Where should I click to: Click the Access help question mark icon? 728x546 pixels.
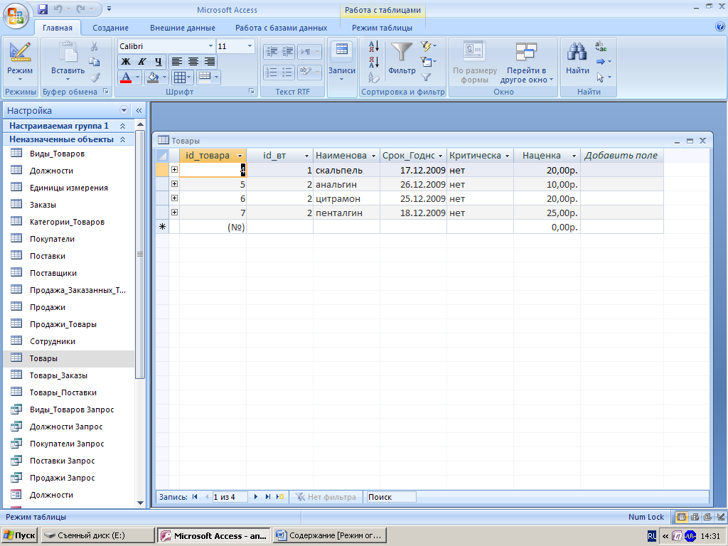click(720, 27)
